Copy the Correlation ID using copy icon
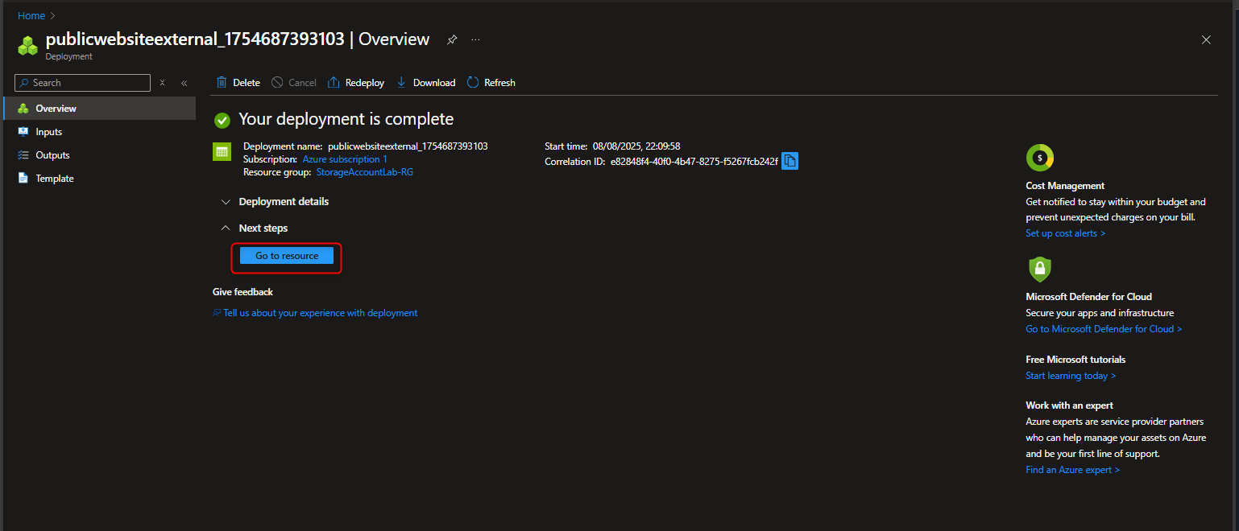 789,161
